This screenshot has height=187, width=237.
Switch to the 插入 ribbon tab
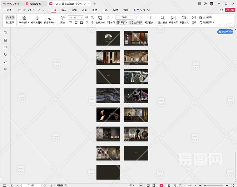coord(64,10)
